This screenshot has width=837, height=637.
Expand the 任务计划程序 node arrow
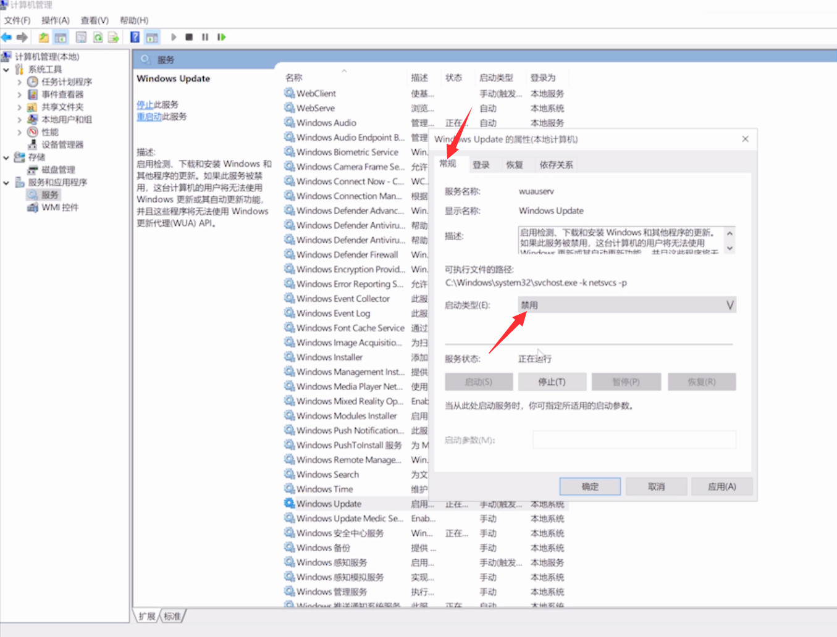click(20, 82)
